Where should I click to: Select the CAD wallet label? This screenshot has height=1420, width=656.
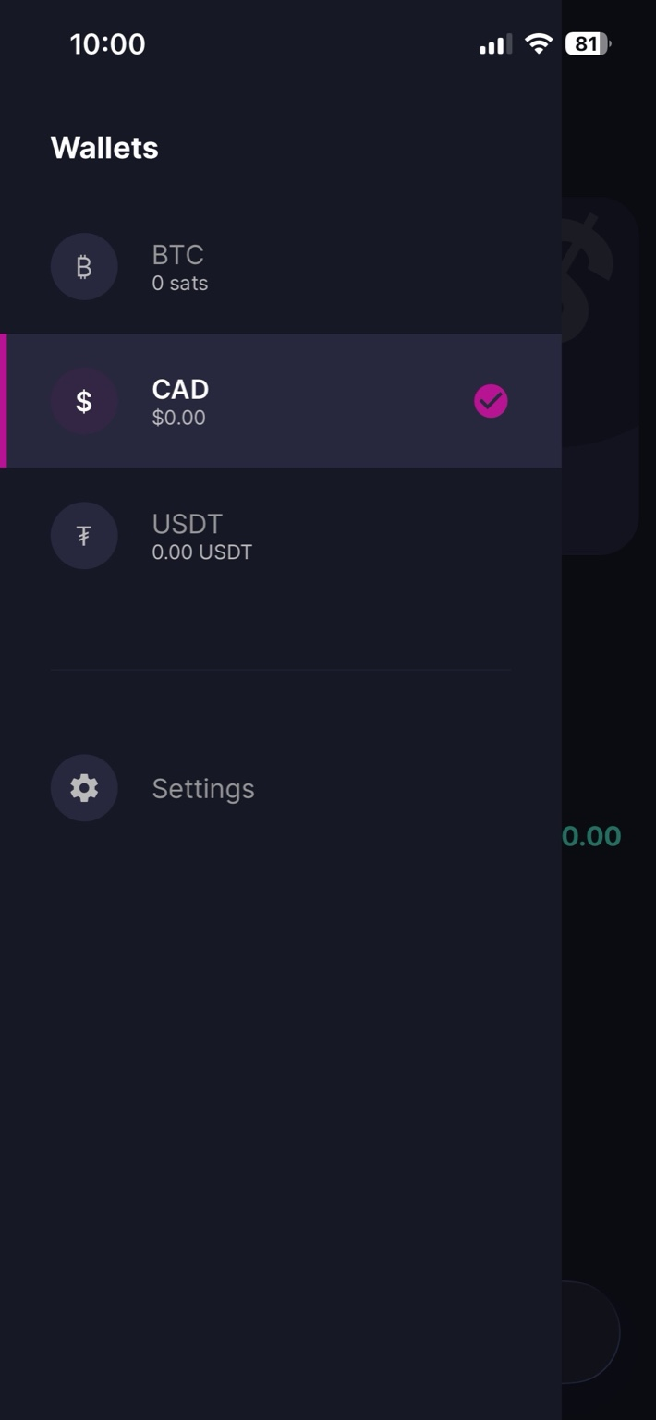pyautogui.click(x=180, y=389)
